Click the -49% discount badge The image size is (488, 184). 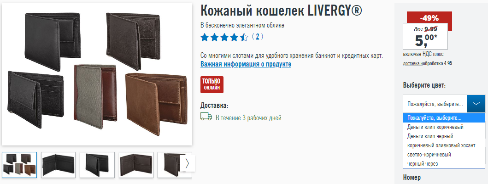(429, 18)
